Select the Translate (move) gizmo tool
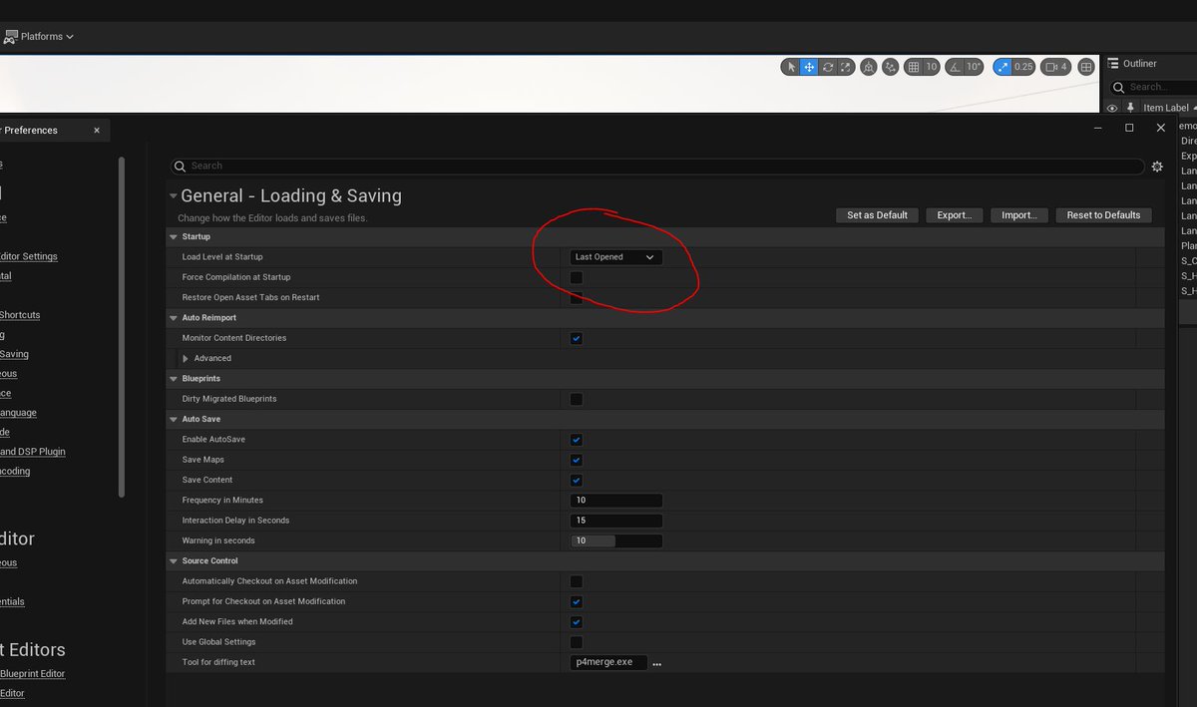 (x=809, y=67)
